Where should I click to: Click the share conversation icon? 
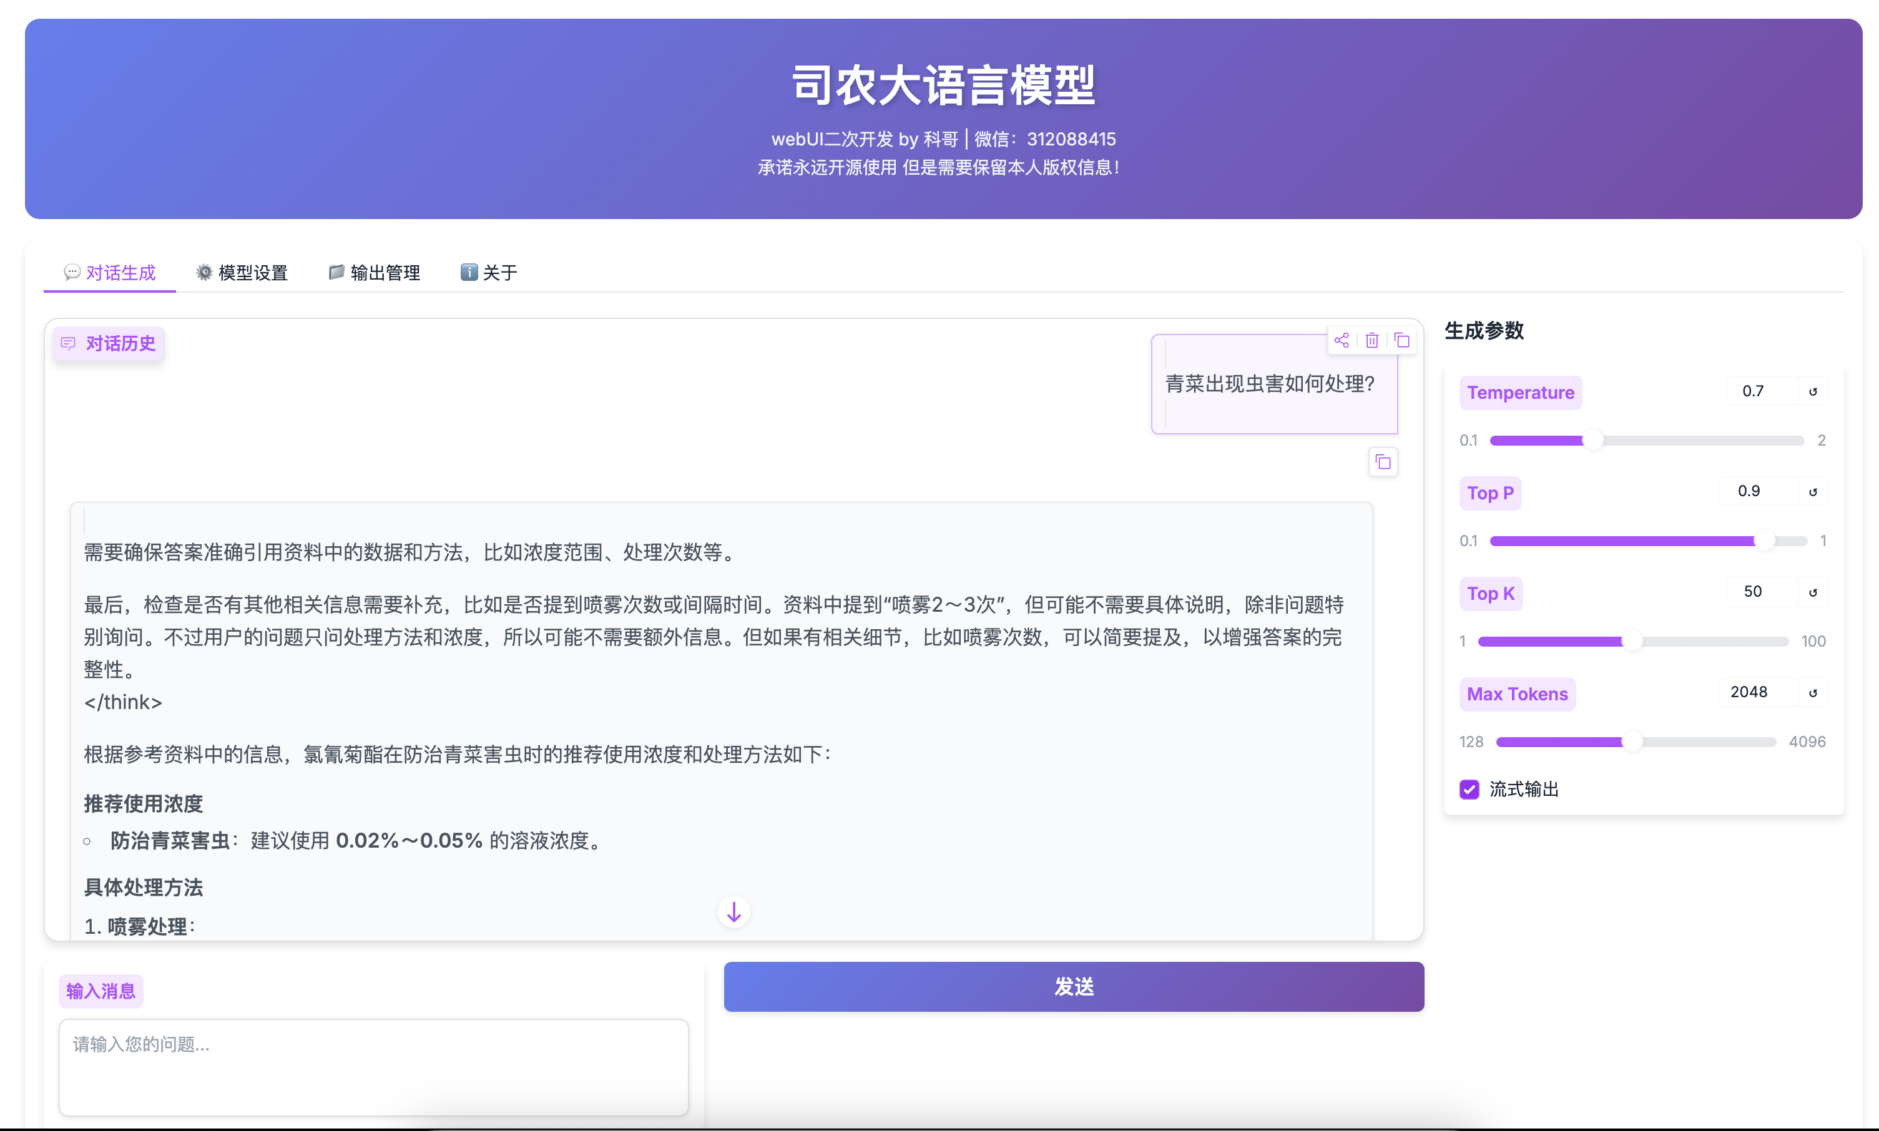pyautogui.click(x=1342, y=340)
